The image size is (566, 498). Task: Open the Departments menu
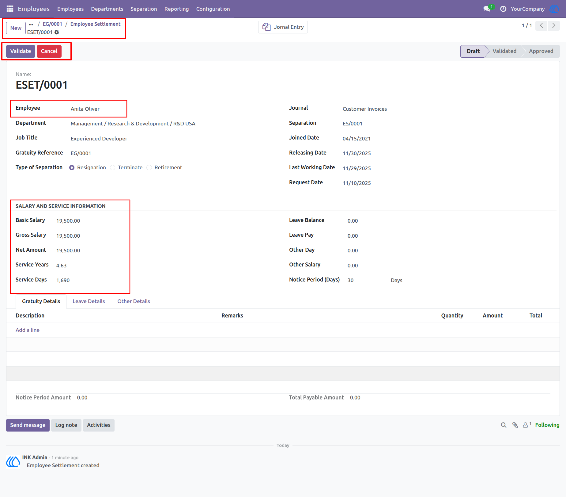click(x=107, y=9)
